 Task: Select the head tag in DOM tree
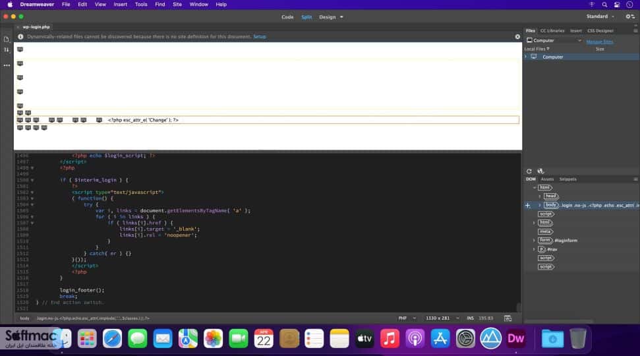[x=551, y=196]
